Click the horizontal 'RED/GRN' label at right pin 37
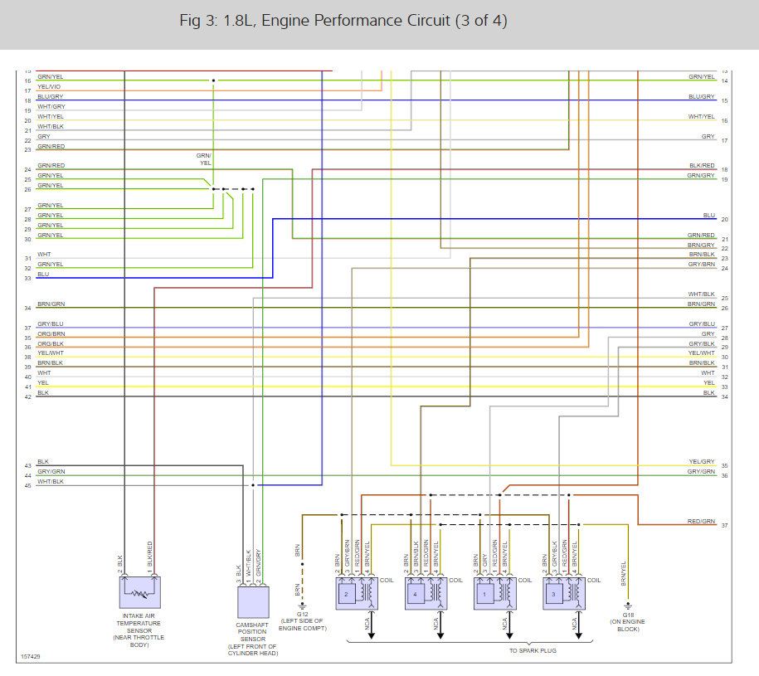 tap(701, 521)
